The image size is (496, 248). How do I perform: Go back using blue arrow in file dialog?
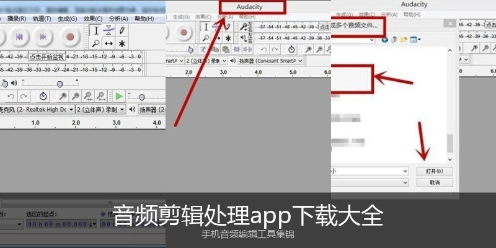tap(385, 40)
